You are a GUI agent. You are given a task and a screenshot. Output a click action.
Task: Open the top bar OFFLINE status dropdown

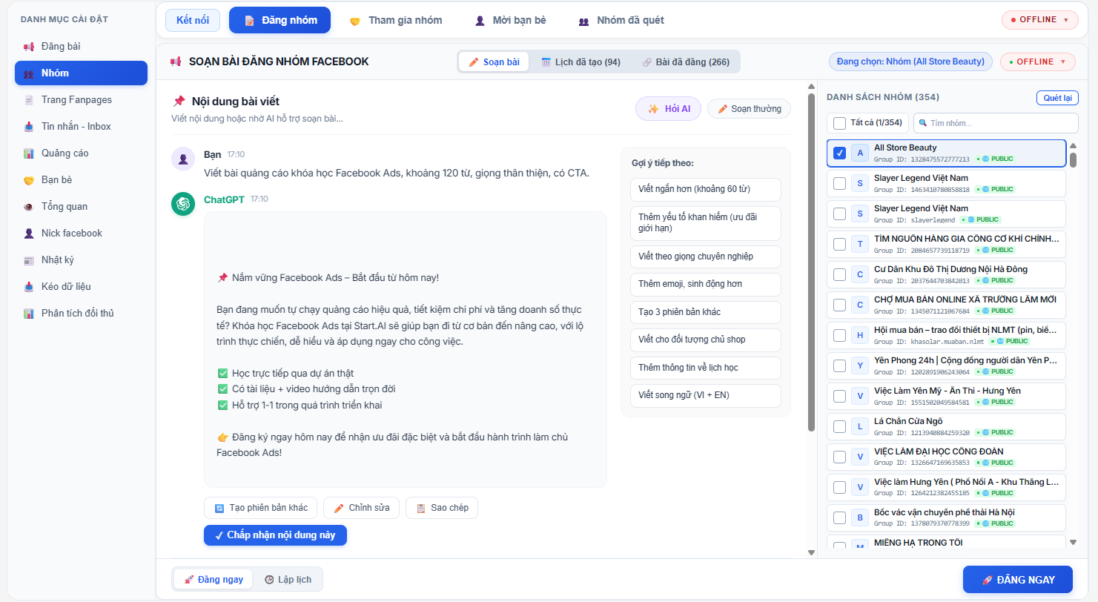click(x=1040, y=20)
